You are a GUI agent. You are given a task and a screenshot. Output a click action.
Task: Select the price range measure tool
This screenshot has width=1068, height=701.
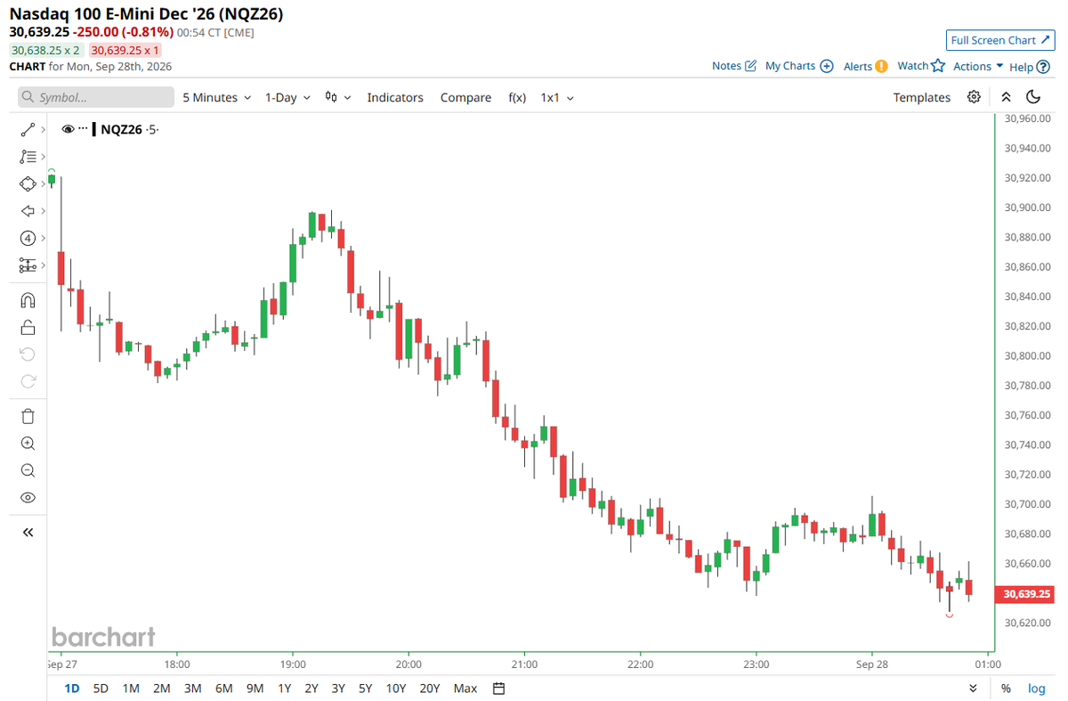[28, 265]
